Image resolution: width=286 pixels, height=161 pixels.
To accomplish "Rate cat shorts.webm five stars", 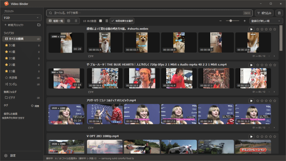I will pyautogui.click(x=275, y=29).
